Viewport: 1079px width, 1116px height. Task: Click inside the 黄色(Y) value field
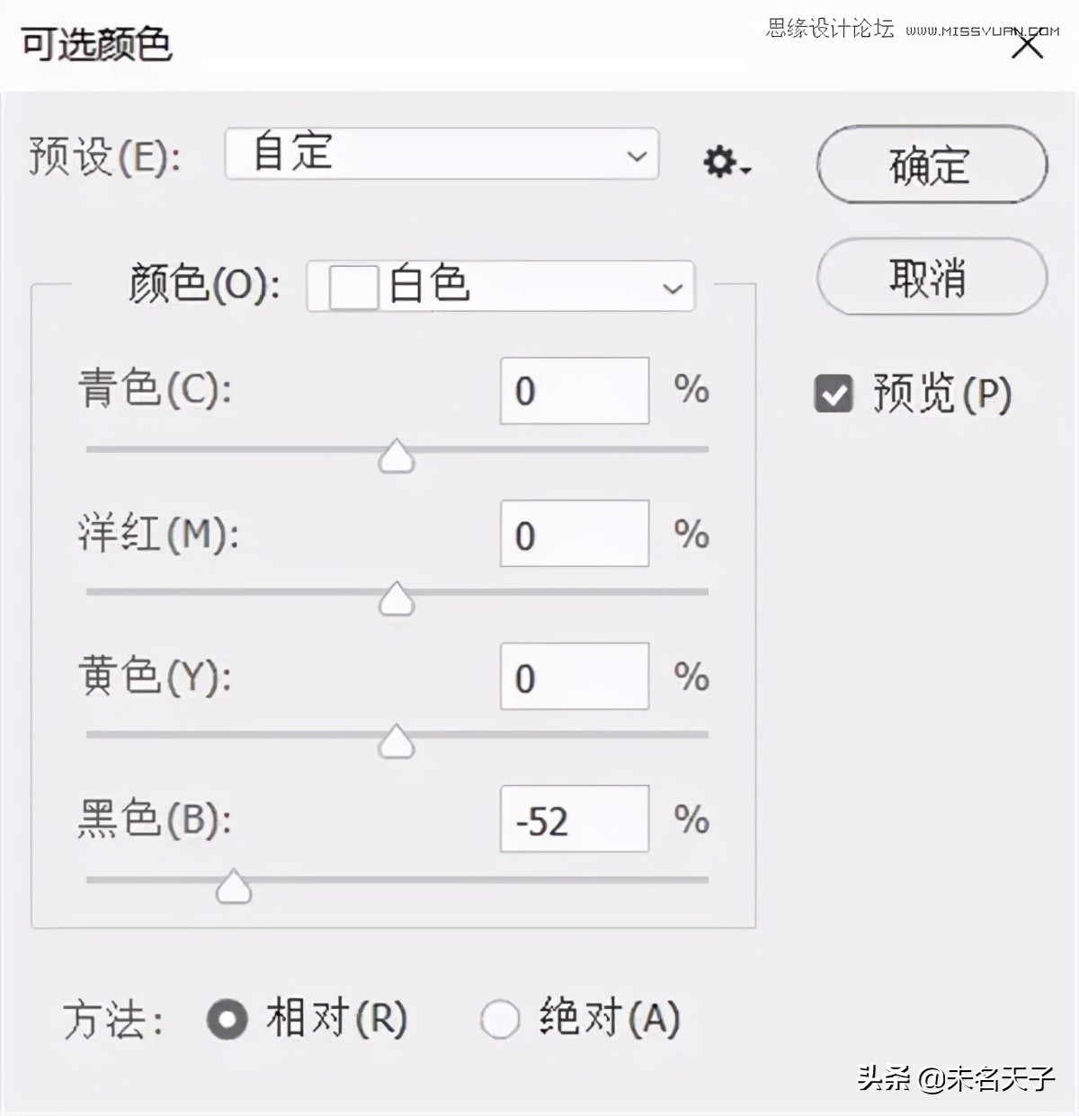click(x=575, y=677)
